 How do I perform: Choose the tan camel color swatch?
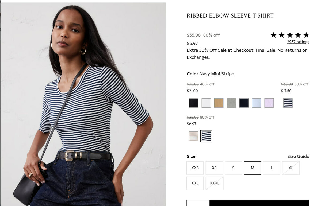219,103
